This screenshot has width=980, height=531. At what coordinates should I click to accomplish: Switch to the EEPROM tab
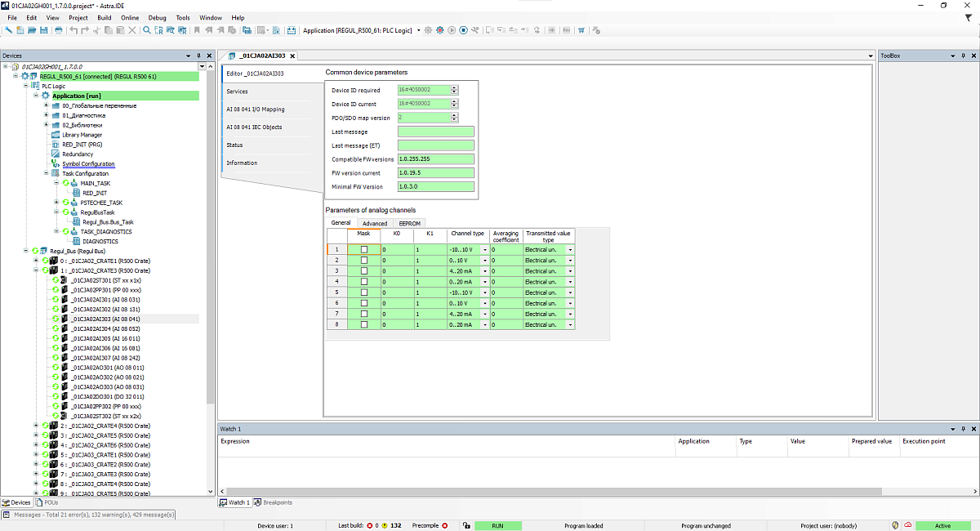pyautogui.click(x=409, y=223)
